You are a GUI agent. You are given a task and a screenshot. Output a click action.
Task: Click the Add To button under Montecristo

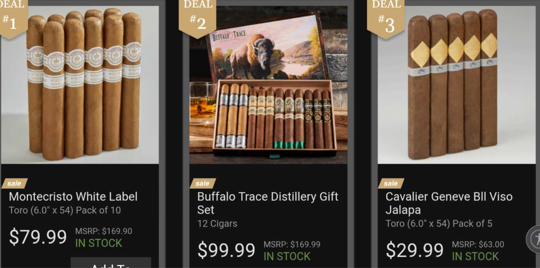[x=111, y=263]
